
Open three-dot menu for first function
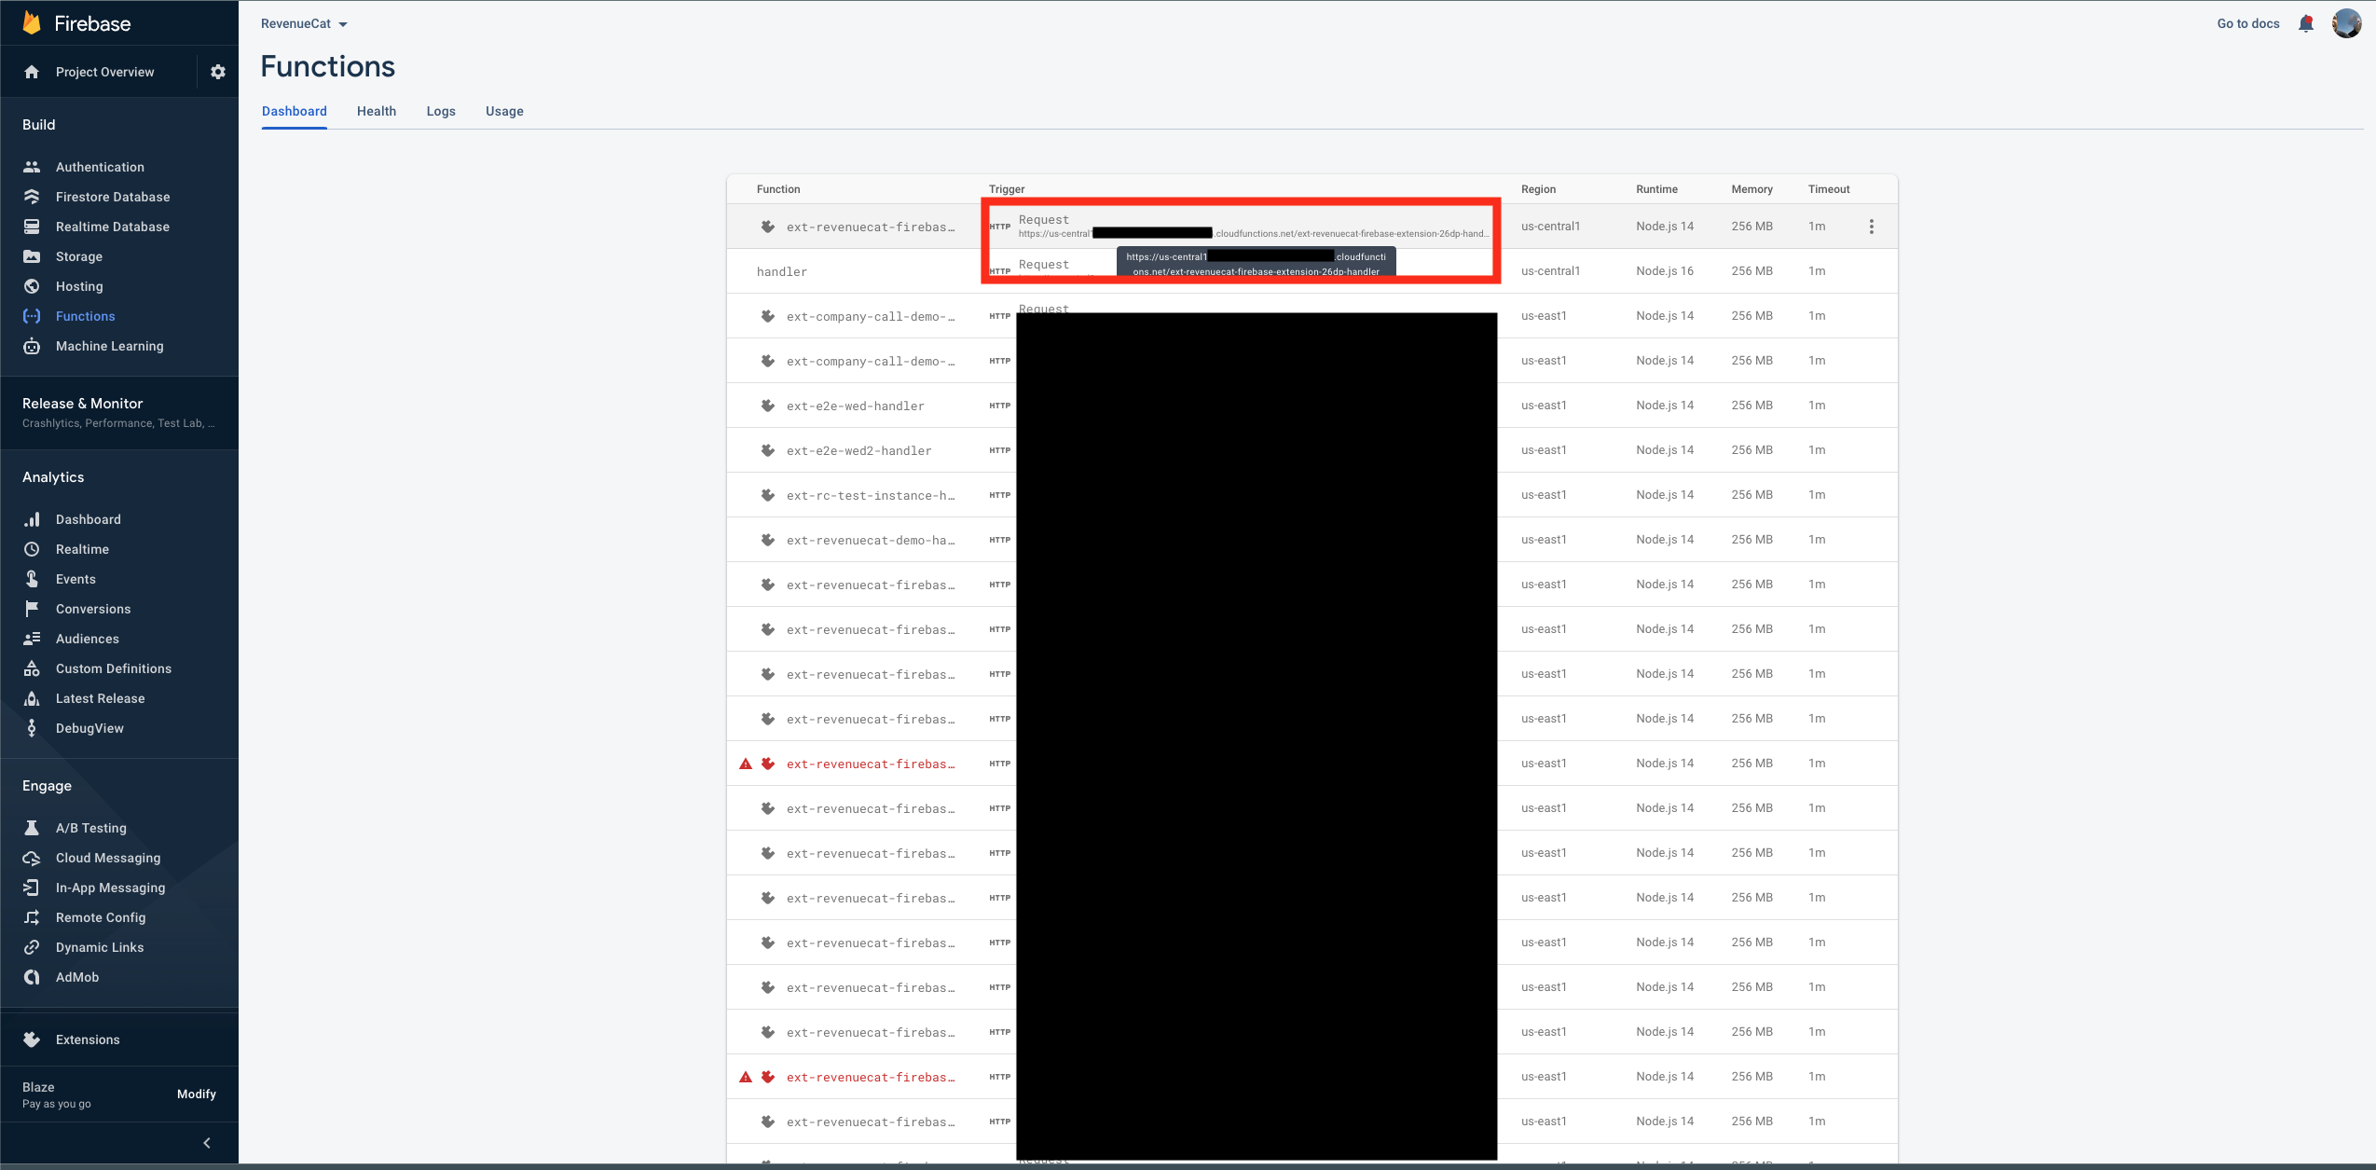pyautogui.click(x=1871, y=227)
